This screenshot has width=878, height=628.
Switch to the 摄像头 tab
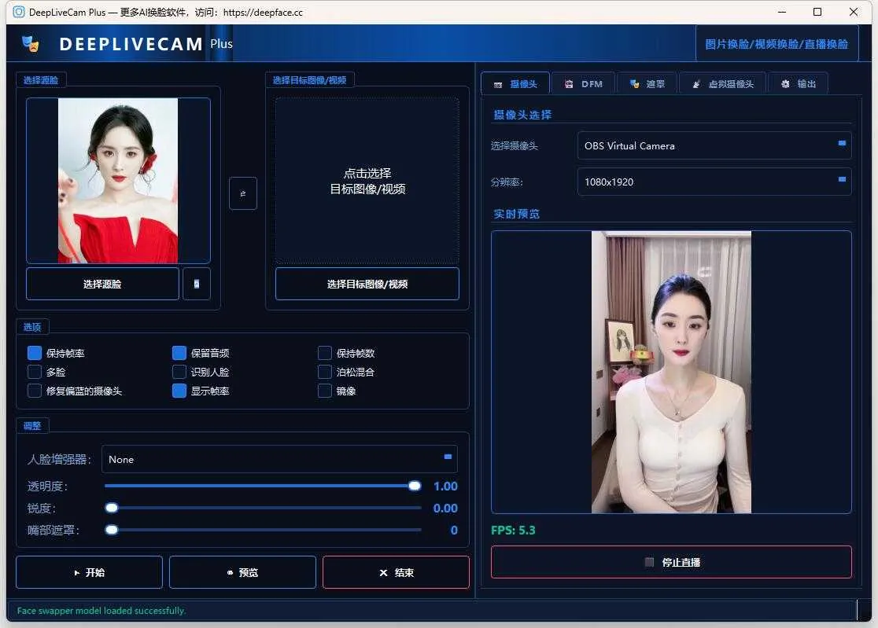tap(515, 83)
